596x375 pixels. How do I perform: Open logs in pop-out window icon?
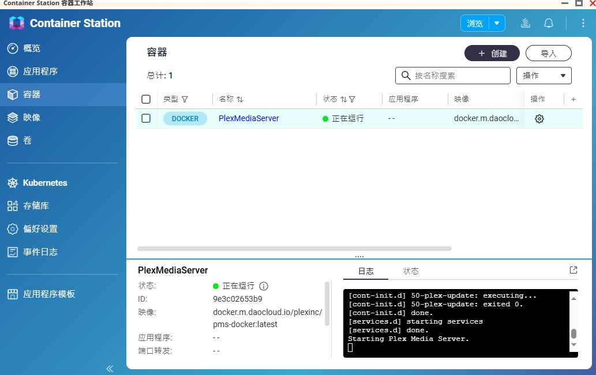573,270
